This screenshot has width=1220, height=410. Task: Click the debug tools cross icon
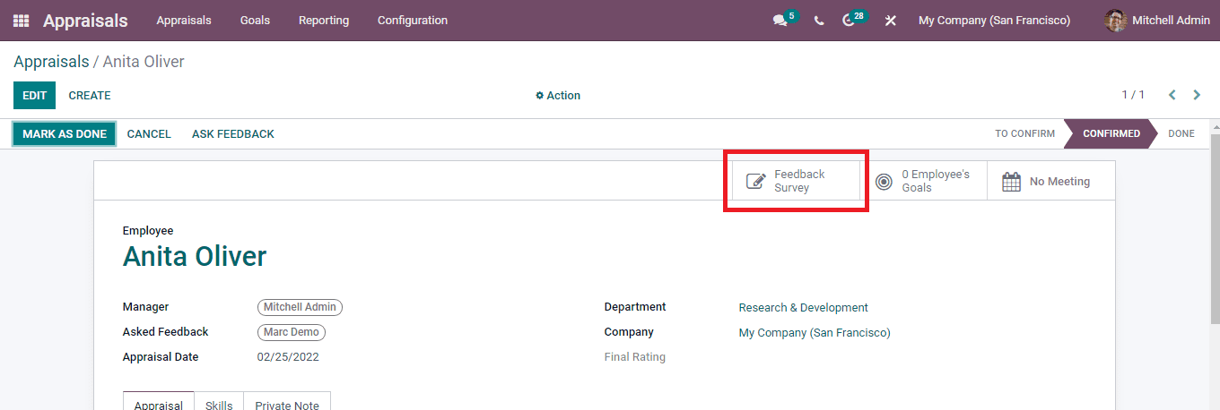[890, 21]
